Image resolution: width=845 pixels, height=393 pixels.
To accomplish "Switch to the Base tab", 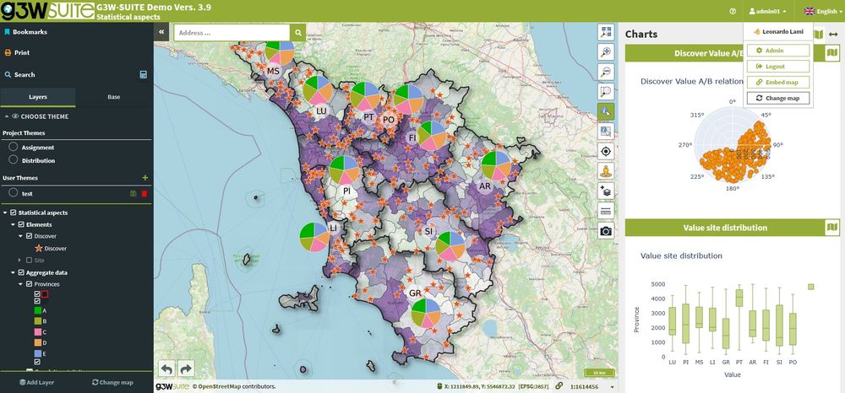I will click(x=114, y=97).
